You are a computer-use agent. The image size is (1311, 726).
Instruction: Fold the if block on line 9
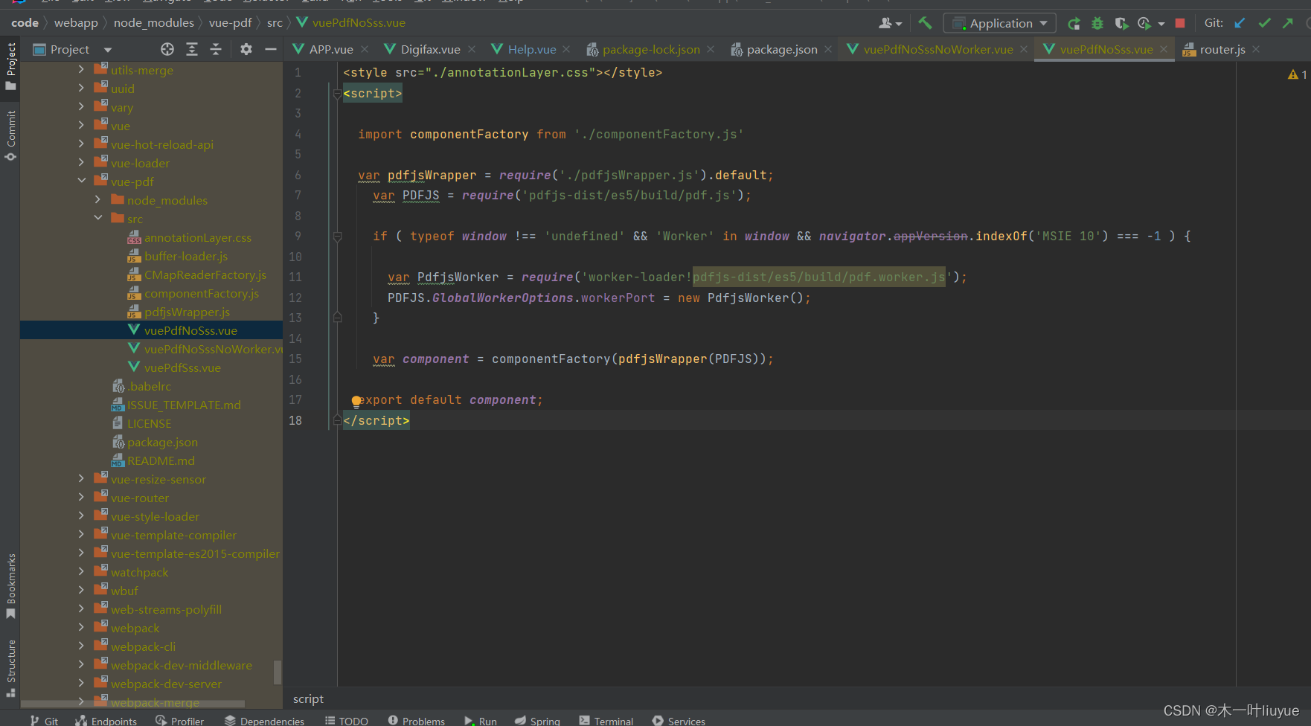pyautogui.click(x=337, y=237)
